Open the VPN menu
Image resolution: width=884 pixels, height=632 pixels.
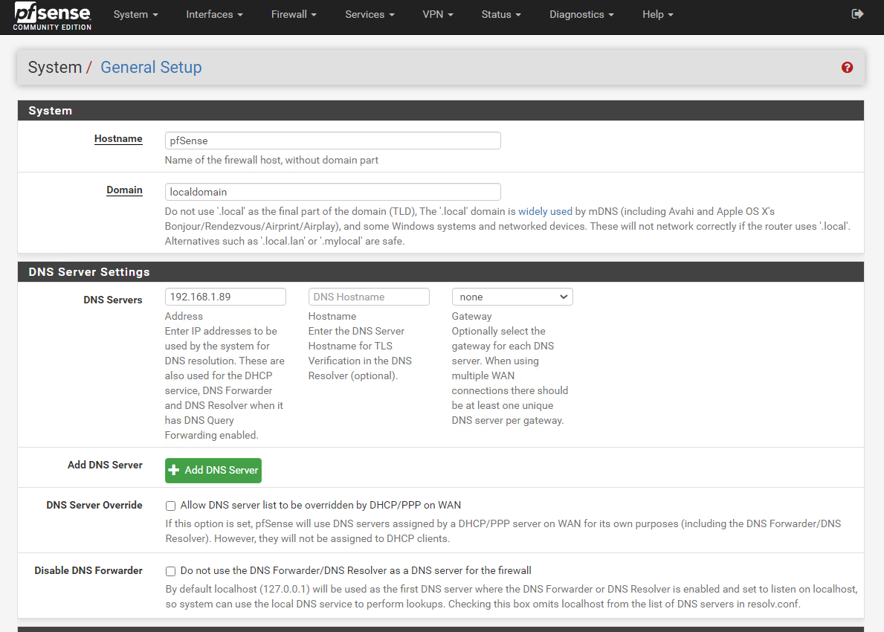pos(437,15)
